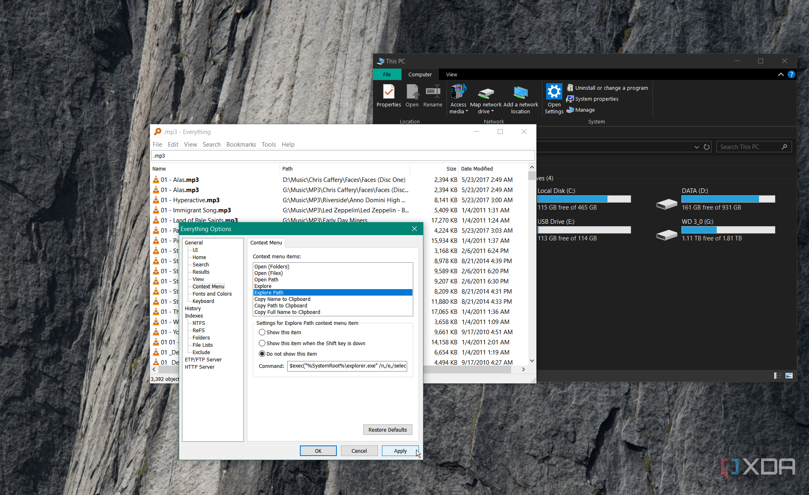Click the DATA (D:) drive icon

pos(666,203)
